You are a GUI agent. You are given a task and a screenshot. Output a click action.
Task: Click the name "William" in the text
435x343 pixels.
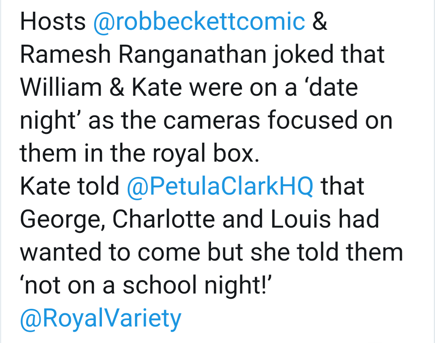(x=61, y=88)
